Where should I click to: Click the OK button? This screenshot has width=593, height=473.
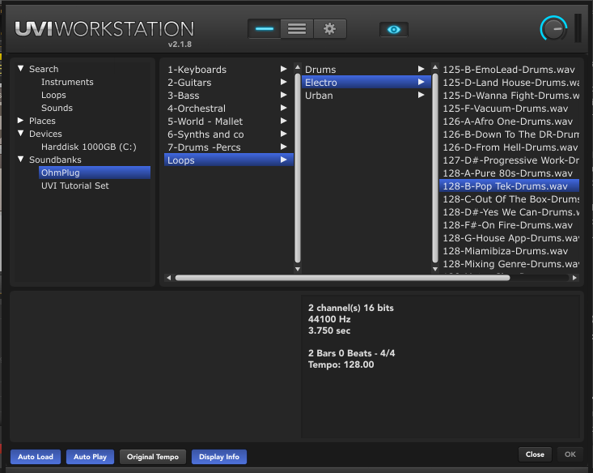(x=570, y=454)
